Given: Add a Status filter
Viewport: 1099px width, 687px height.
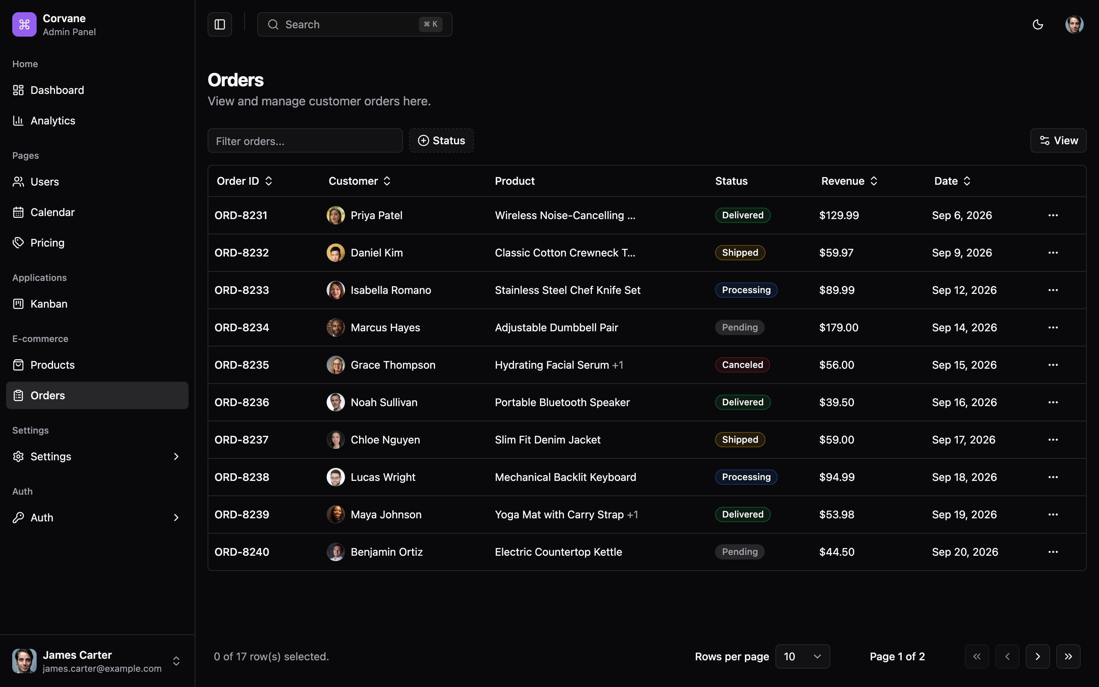Looking at the screenshot, I should [442, 140].
